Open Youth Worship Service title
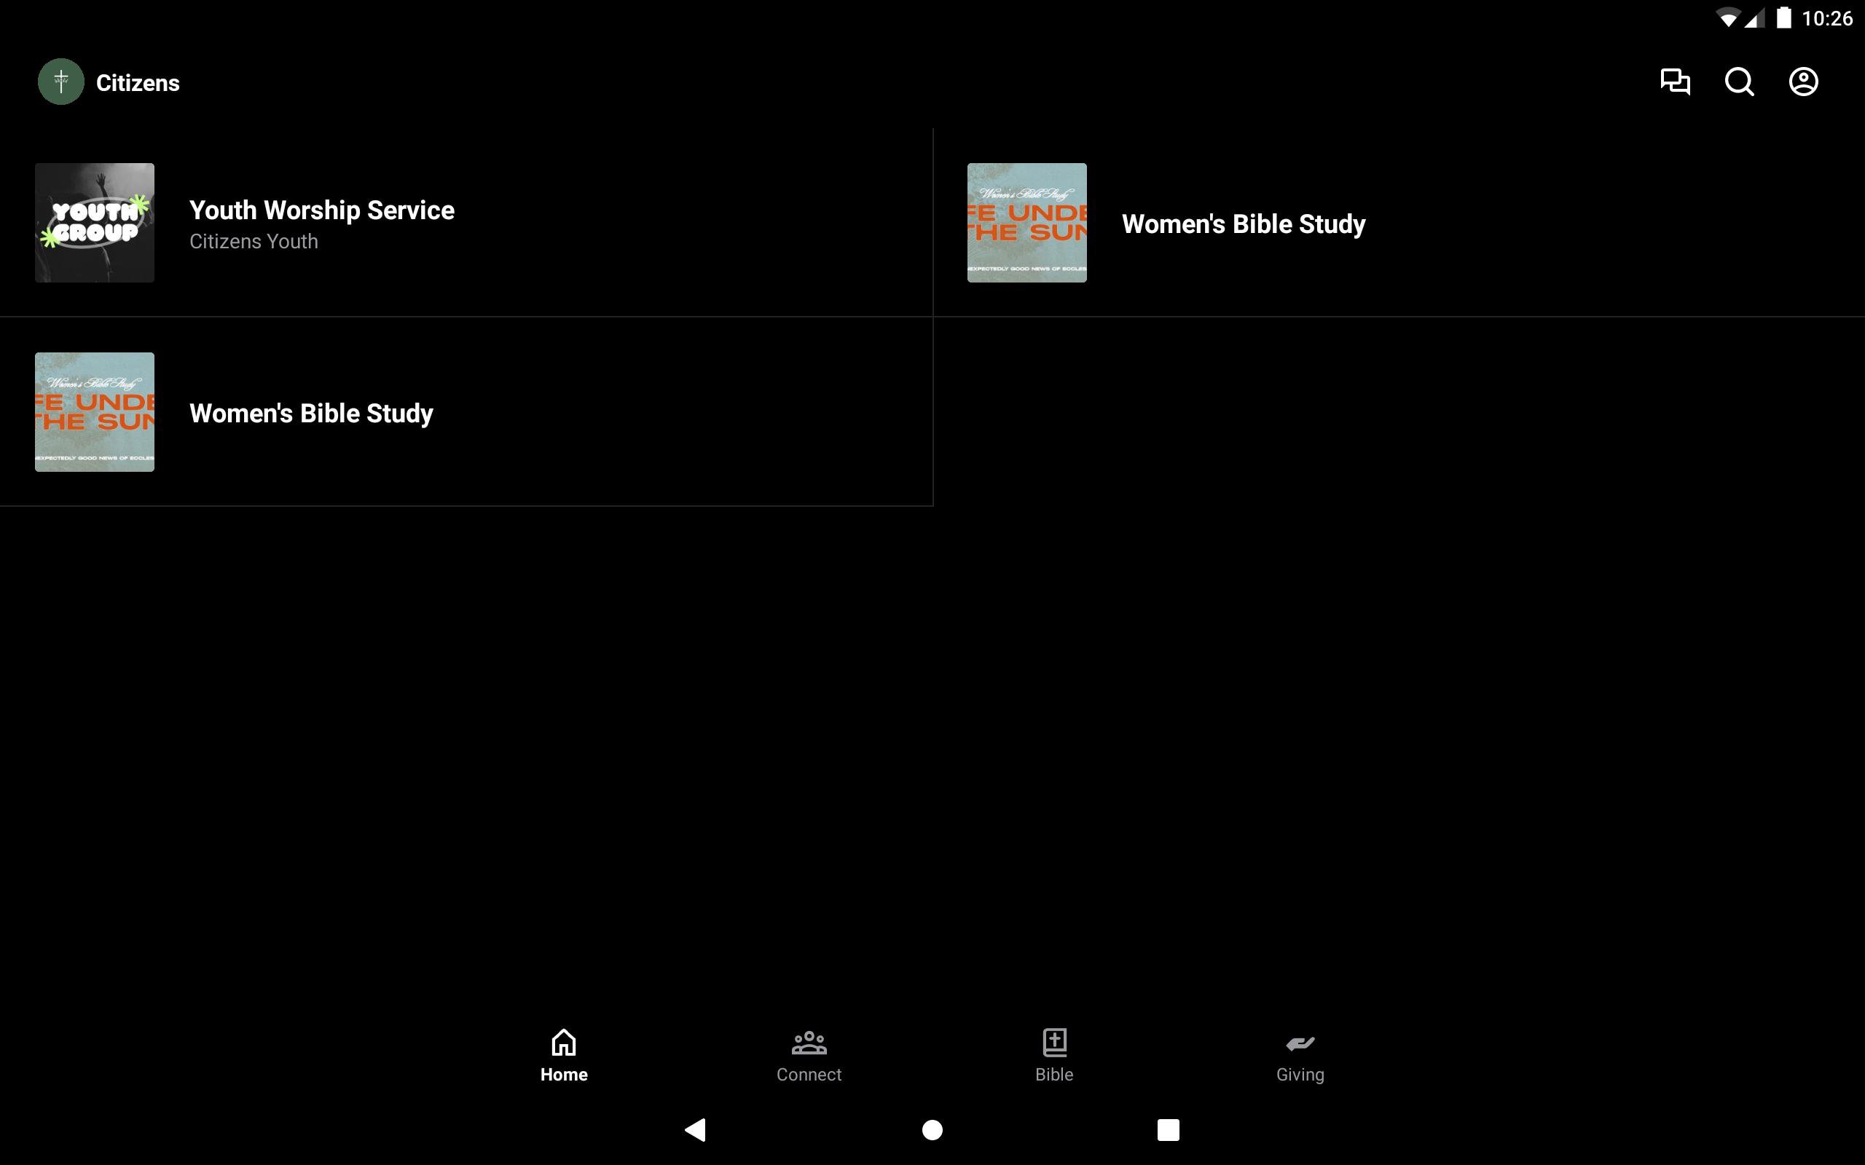This screenshot has width=1865, height=1165. 321,210
